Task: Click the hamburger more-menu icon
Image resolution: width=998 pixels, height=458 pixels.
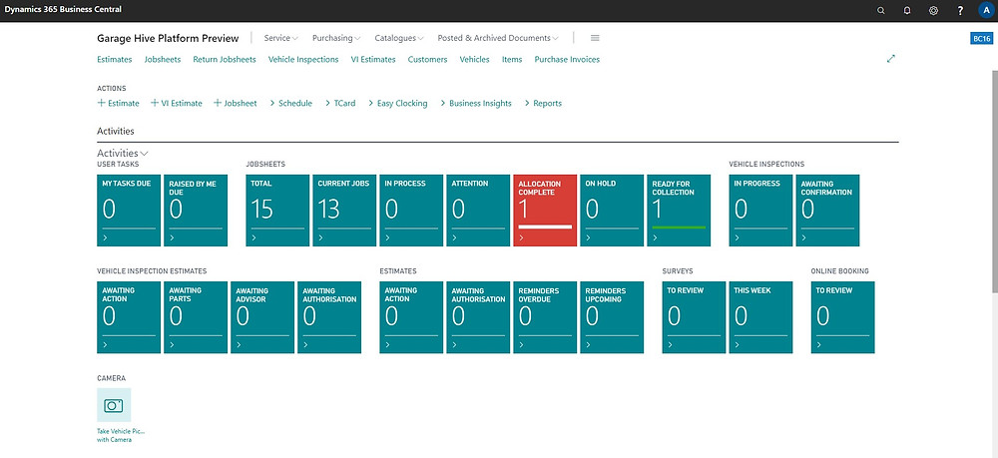Action: [595, 38]
